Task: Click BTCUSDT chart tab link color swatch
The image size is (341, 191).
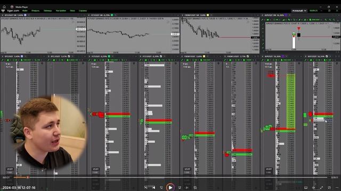Action: (25, 15)
